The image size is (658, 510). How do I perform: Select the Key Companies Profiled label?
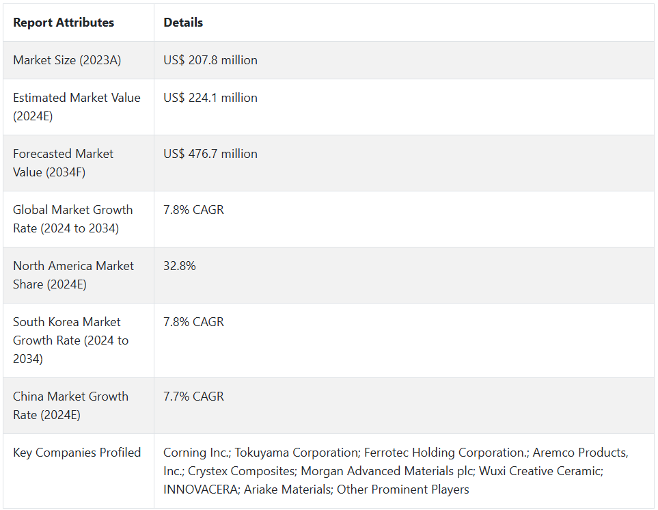click(77, 453)
